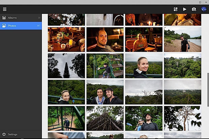The image size is (209, 139).
Task: Close the window
Action: click(206, 2)
